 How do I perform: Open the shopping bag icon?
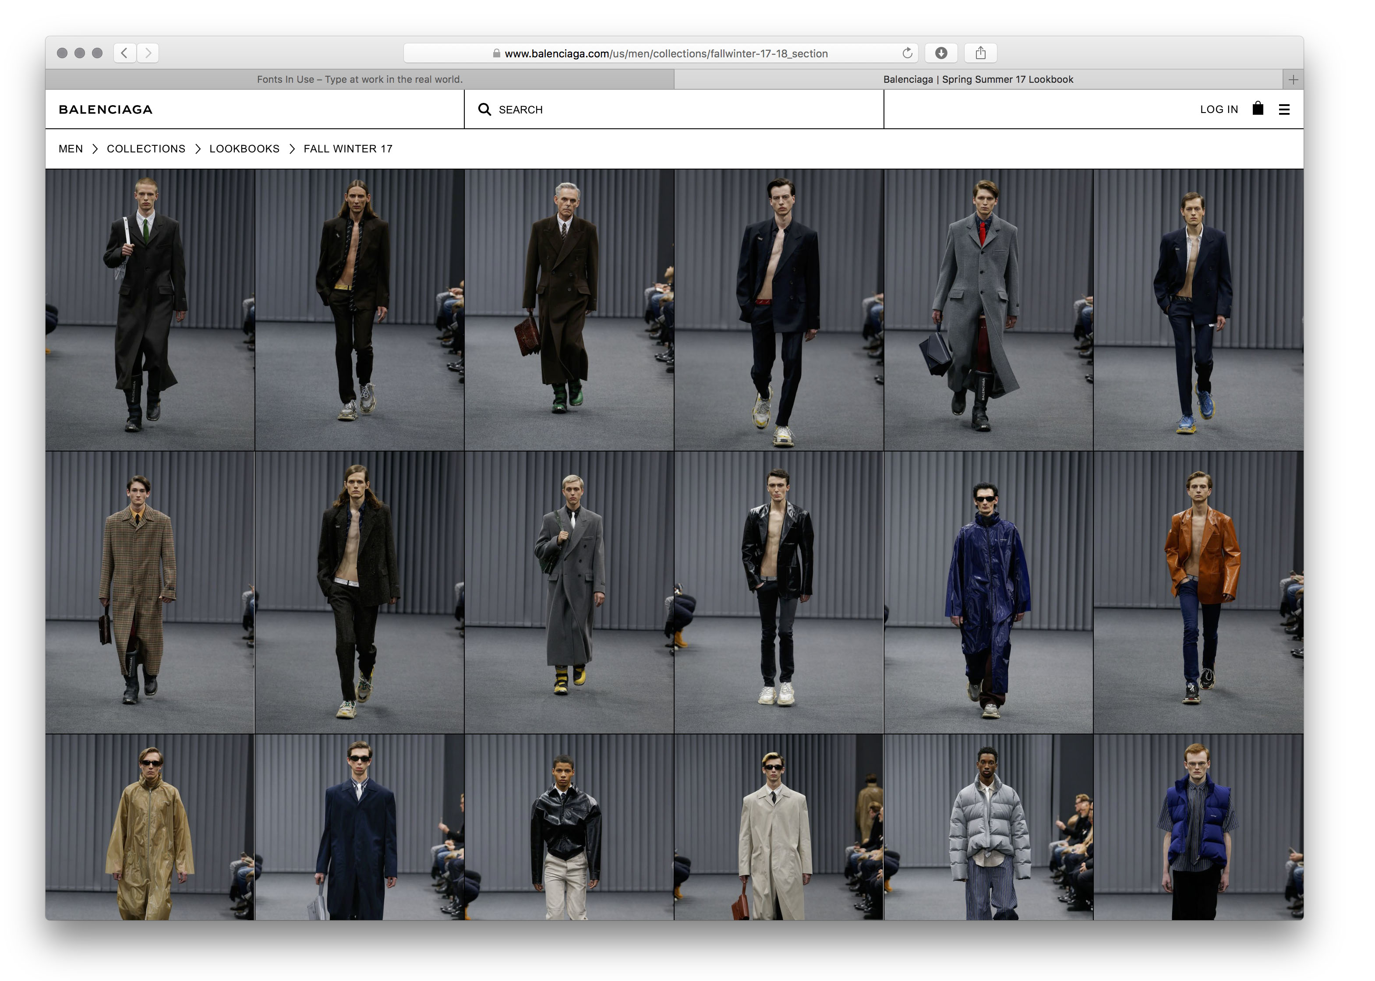[x=1258, y=109]
